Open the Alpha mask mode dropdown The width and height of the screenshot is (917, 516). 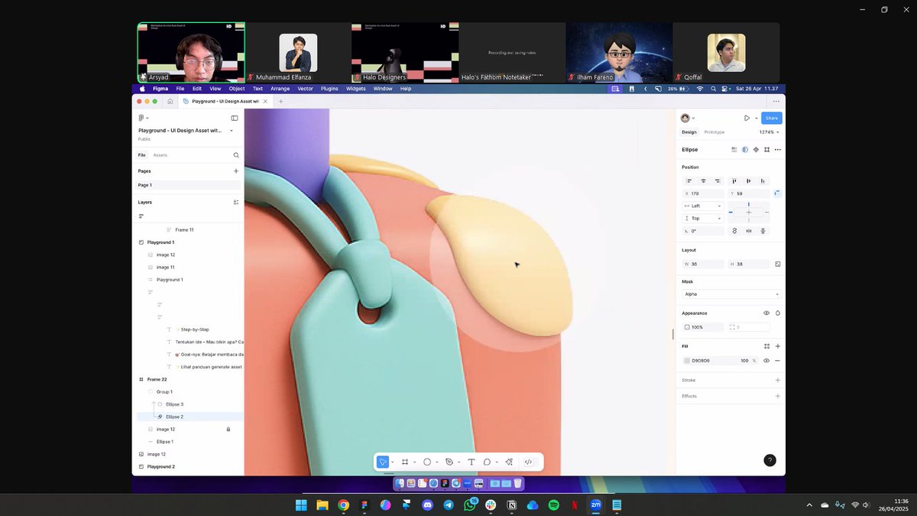click(730, 294)
